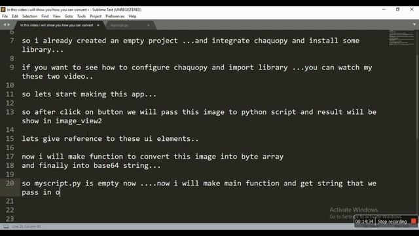Open the Edit menu
Screen dimensions: 419x236
(x=15, y=16)
